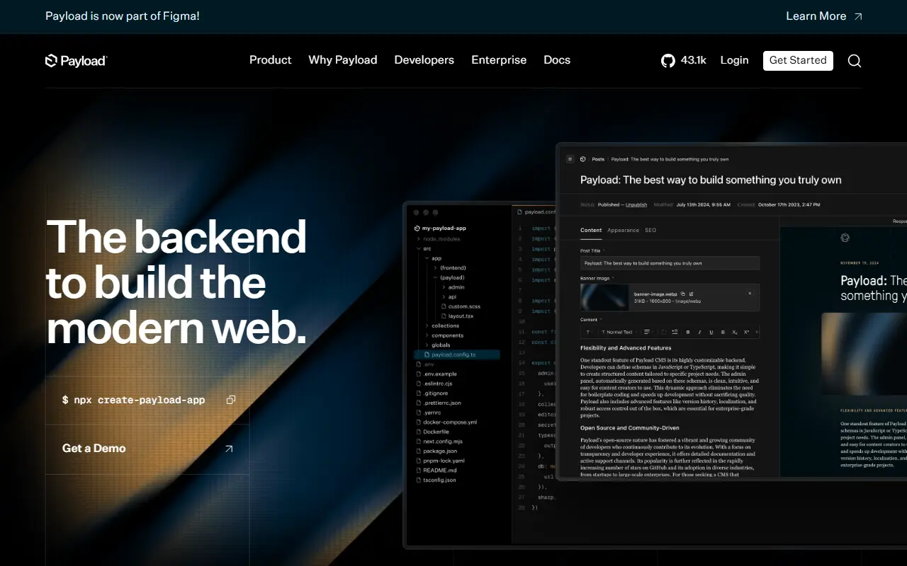Click the hamburger menu icon in the admin panel

[570, 159]
